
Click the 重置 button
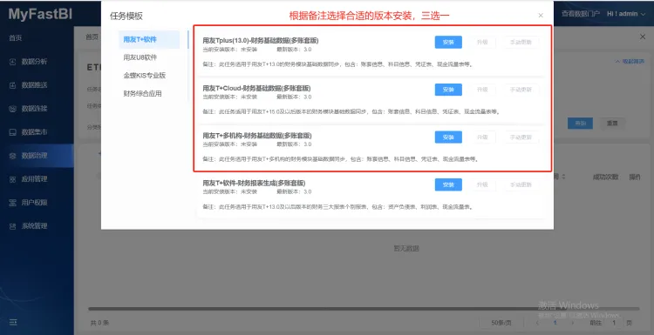612,124
